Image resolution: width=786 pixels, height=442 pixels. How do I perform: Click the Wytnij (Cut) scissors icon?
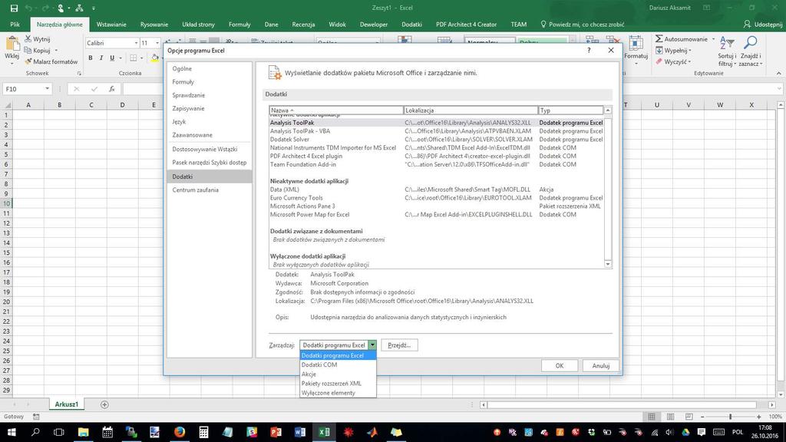click(28, 38)
